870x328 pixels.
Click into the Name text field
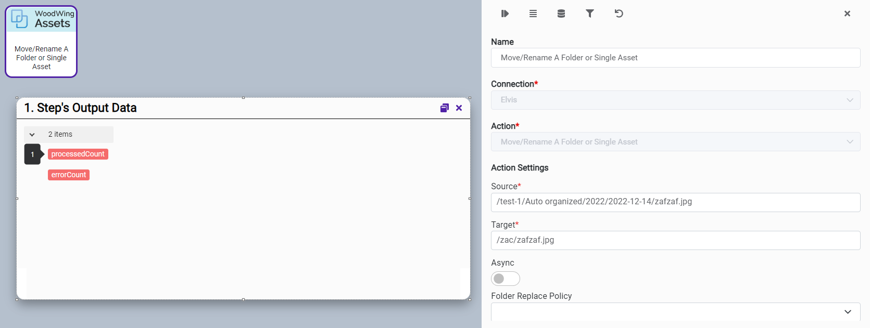coord(675,58)
